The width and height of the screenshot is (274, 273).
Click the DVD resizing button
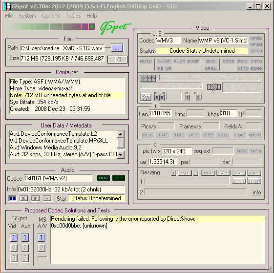(239, 173)
